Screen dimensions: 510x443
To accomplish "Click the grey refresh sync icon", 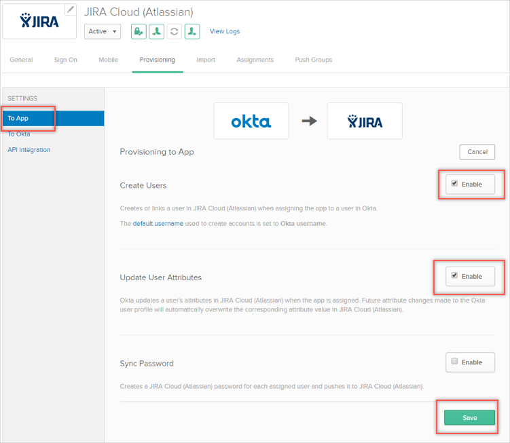I will (x=175, y=31).
